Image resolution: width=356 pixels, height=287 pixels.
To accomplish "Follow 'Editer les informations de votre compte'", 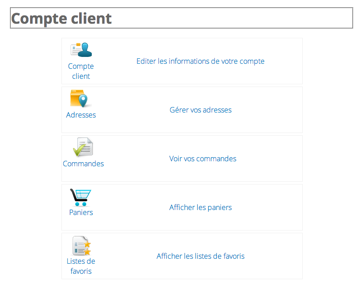I will (x=201, y=61).
